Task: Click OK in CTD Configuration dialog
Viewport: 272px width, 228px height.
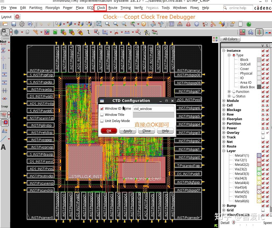Action: coord(109,131)
